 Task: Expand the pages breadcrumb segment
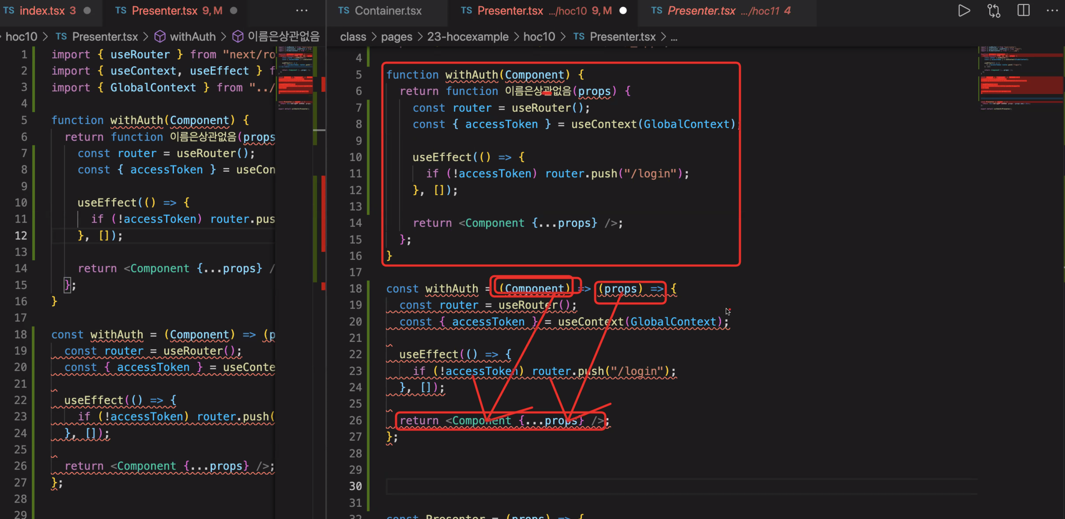click(x=396, y=37)
